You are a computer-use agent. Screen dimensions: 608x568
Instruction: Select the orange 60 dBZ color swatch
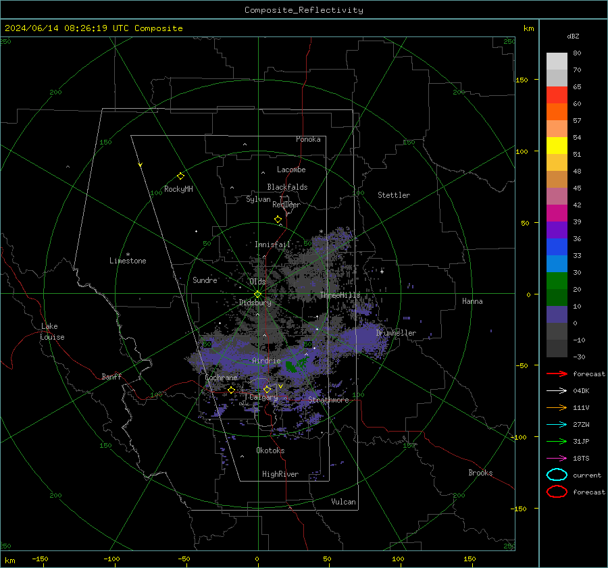(557, 111)
